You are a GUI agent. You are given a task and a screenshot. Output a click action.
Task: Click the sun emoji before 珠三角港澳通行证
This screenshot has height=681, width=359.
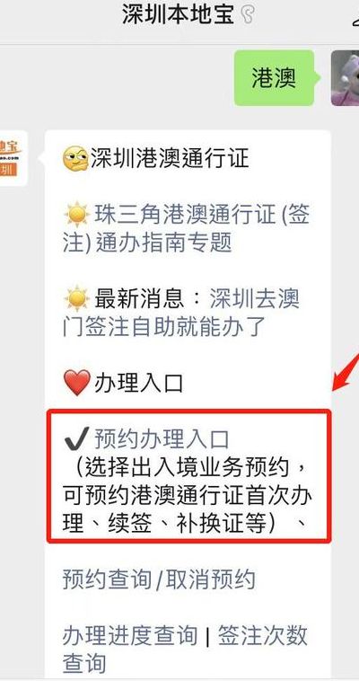point(76,215)
